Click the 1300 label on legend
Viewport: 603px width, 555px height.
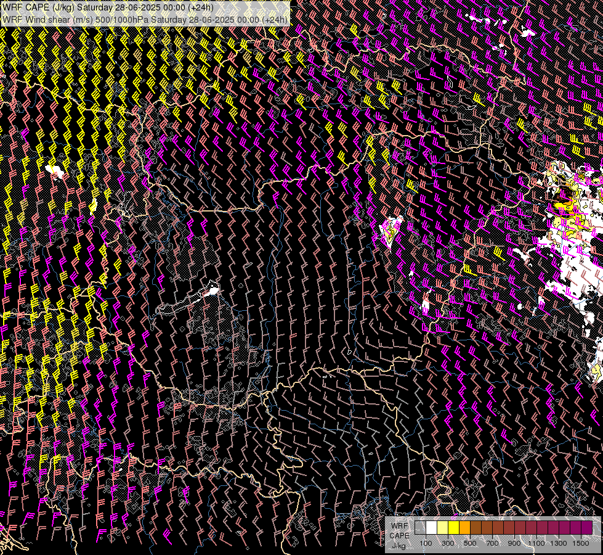coord(559,543)
